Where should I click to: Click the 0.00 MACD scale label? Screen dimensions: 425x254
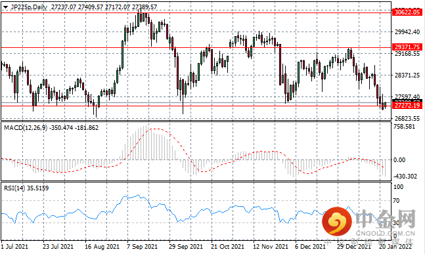399,160
